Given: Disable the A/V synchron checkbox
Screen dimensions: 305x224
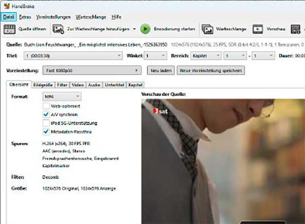Looking at the screenshot, I should coord(46,114).
